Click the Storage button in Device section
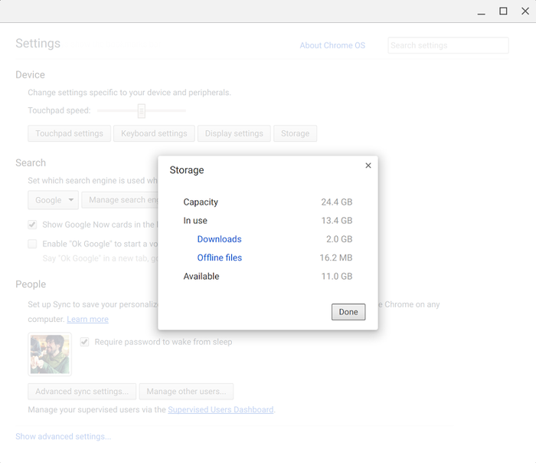Image resolution: width=536 pixels, height=463 pixels. [x=296, y=133]
